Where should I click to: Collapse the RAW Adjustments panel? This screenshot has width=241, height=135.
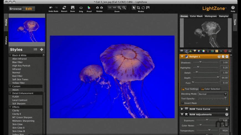[x=182, y=114]
